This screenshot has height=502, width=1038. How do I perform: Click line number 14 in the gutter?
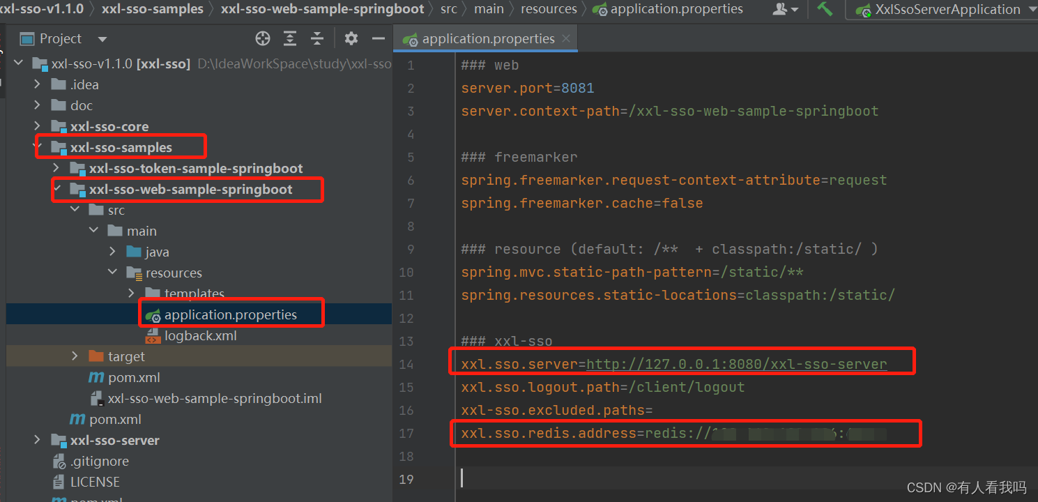406,364
